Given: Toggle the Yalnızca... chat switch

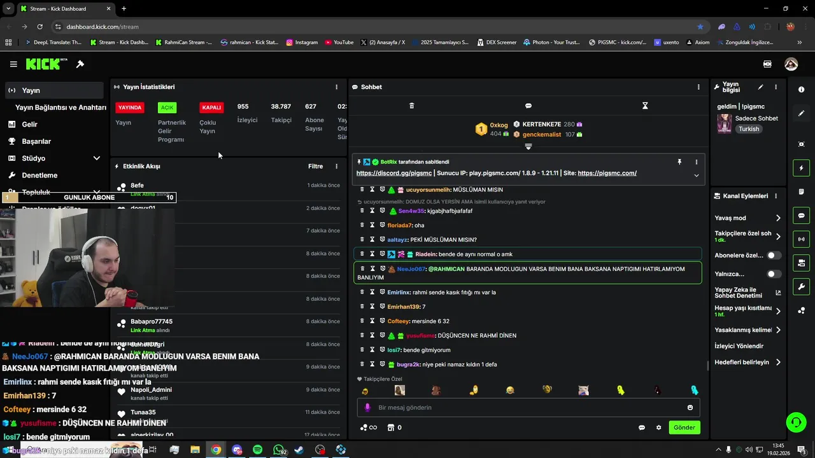Looking at the screenshot, I should tap(774, 274).
